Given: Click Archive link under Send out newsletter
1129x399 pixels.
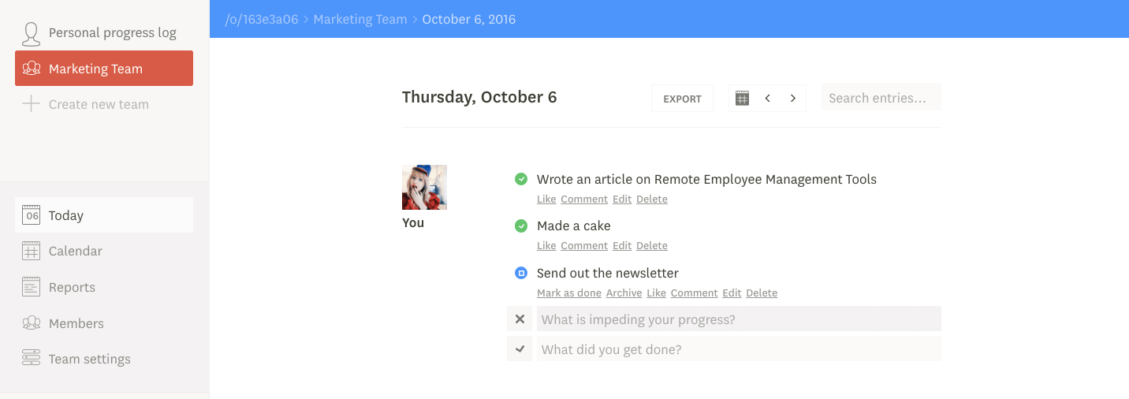Looking at the screenshot, I should coord(624,293).
